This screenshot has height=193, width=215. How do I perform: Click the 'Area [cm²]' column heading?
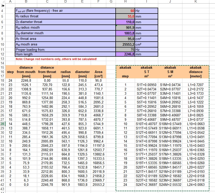coord(98,74)
